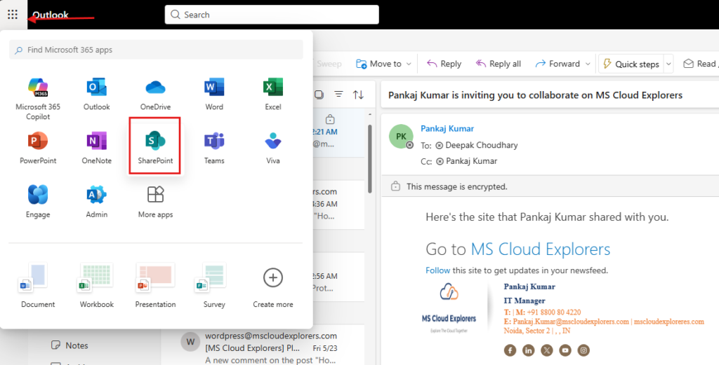719x365 pixels.
Task: Open the Facebook icon in signature
Action: pyautogui.click(x=510, y=350)
